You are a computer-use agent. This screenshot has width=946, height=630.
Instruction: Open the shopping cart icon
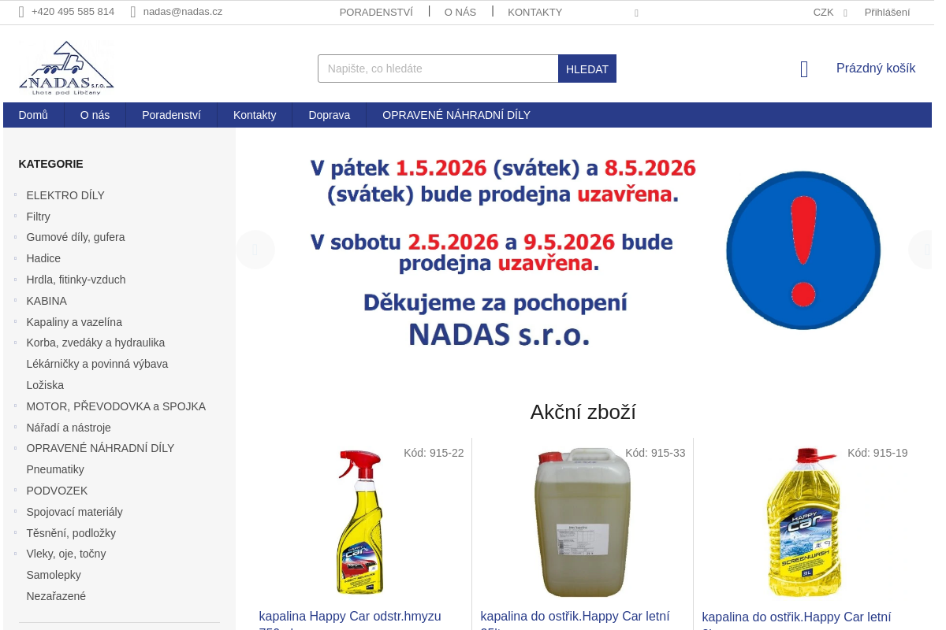804,69
